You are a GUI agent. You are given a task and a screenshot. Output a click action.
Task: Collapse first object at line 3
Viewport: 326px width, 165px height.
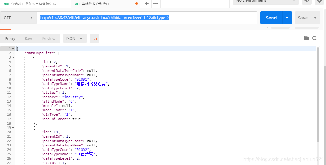click(13, 57)
